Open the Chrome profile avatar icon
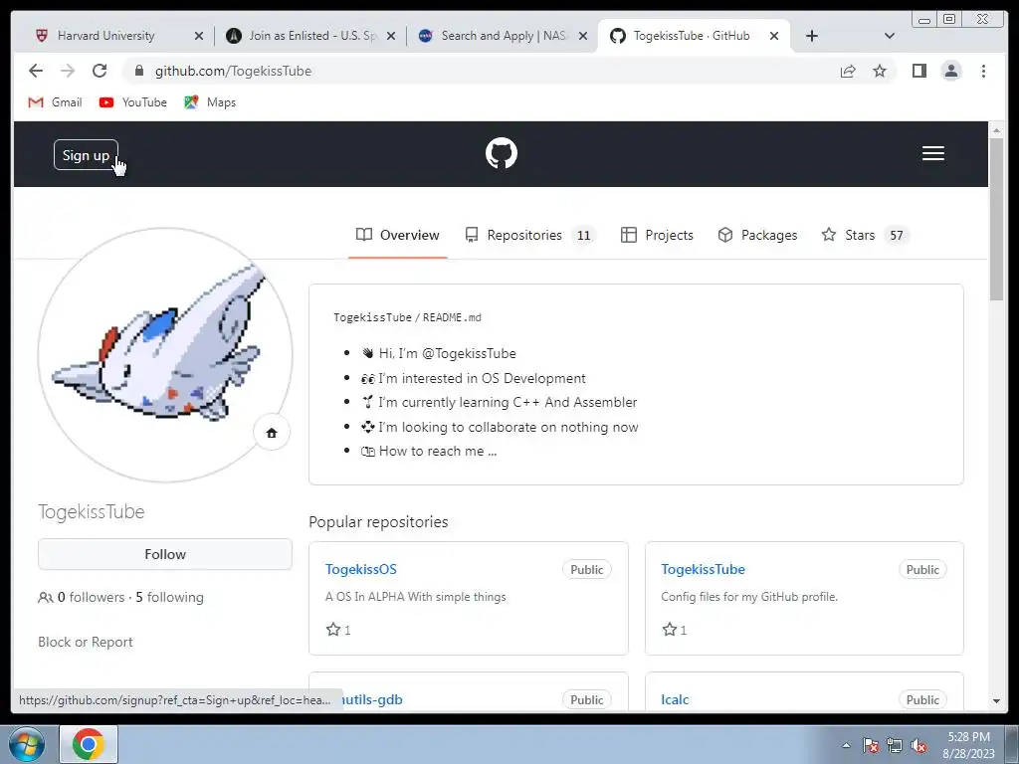The width and height of the screenshot is (1019, 764). tap(950, 71)
